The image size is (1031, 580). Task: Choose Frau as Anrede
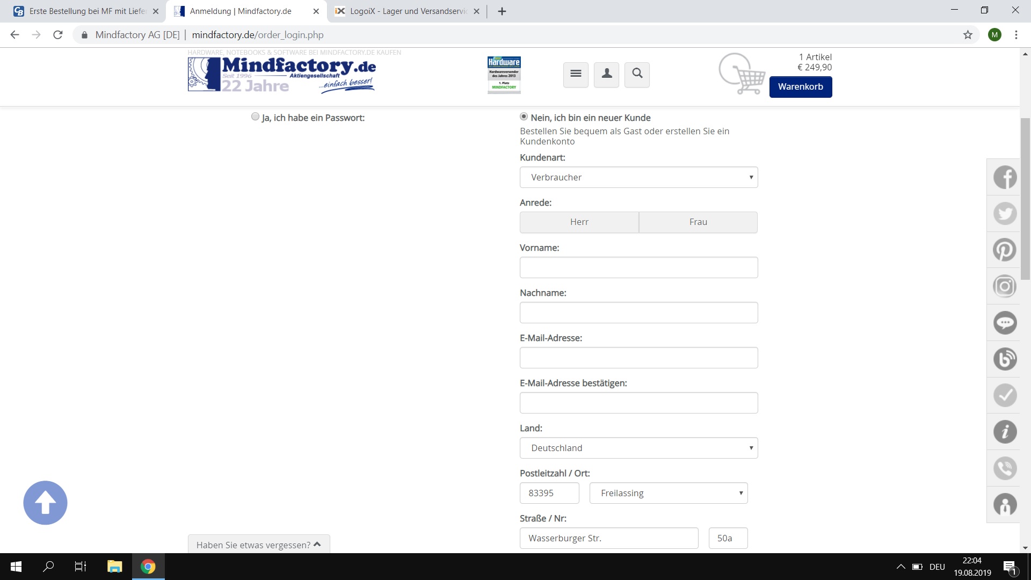pyautogui.click(x=698, y=222)
